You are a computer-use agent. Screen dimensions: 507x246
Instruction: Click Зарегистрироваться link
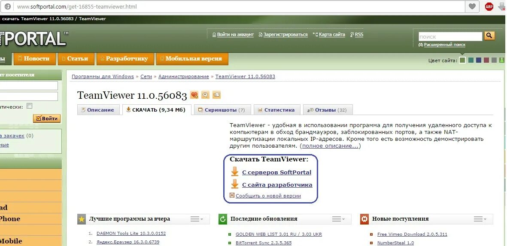click(285, 35)
